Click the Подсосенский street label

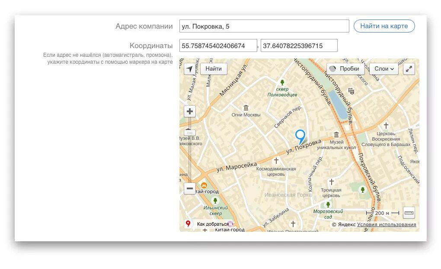[408, 170]
